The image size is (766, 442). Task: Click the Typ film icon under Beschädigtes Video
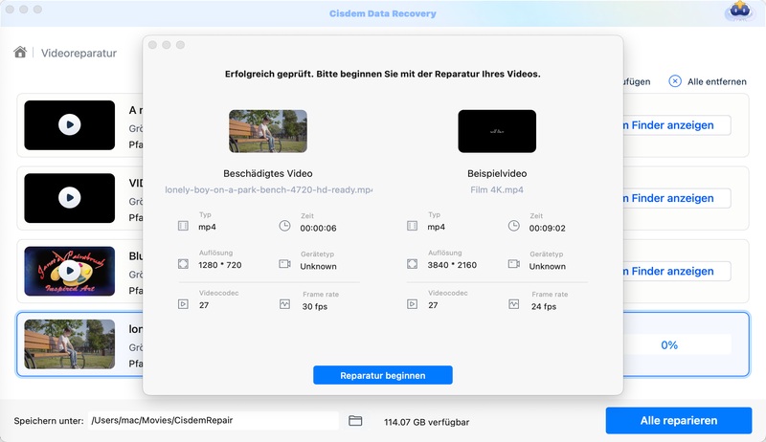tap(183, 226)
